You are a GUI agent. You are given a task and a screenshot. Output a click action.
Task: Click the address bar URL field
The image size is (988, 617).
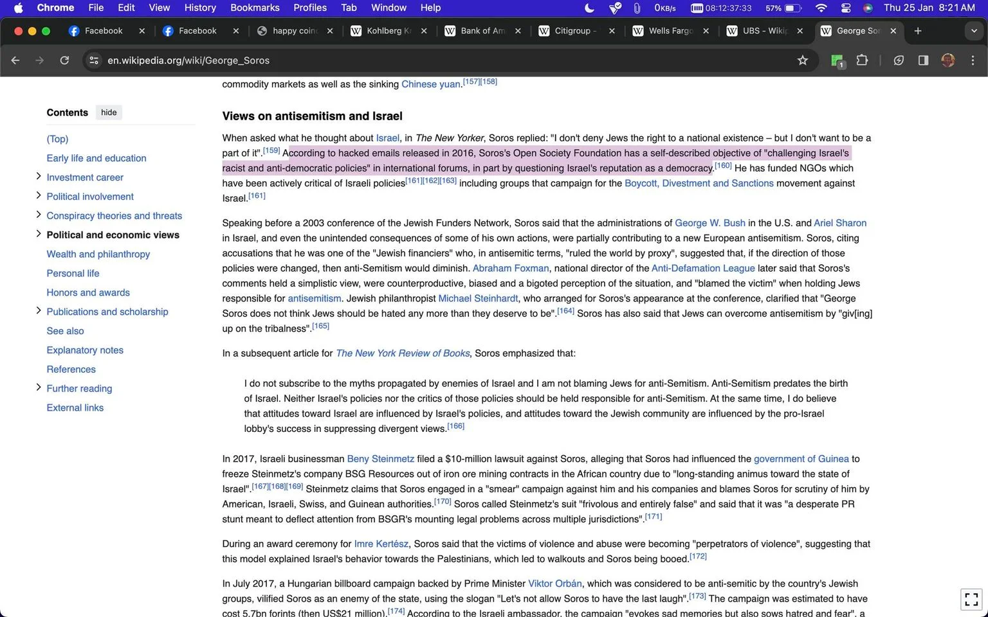(444, 60)
